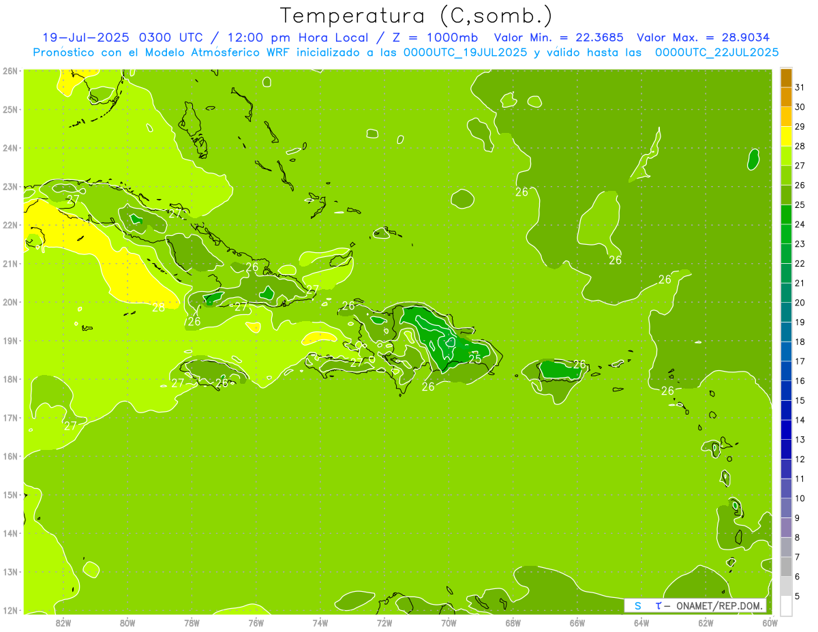Pick the bright green scale band between 23 and 24

click(786, 234)
